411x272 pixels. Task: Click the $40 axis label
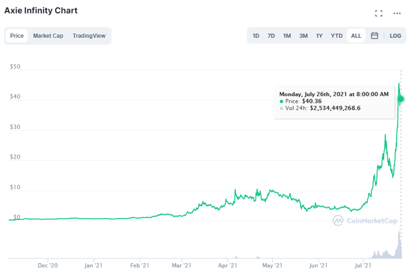[15, 97]
